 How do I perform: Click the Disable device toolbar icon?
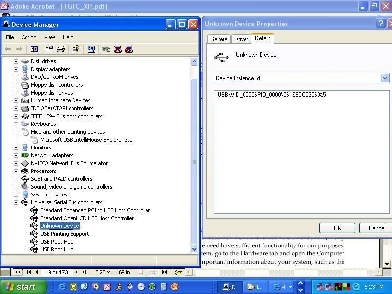pos(129,49)
